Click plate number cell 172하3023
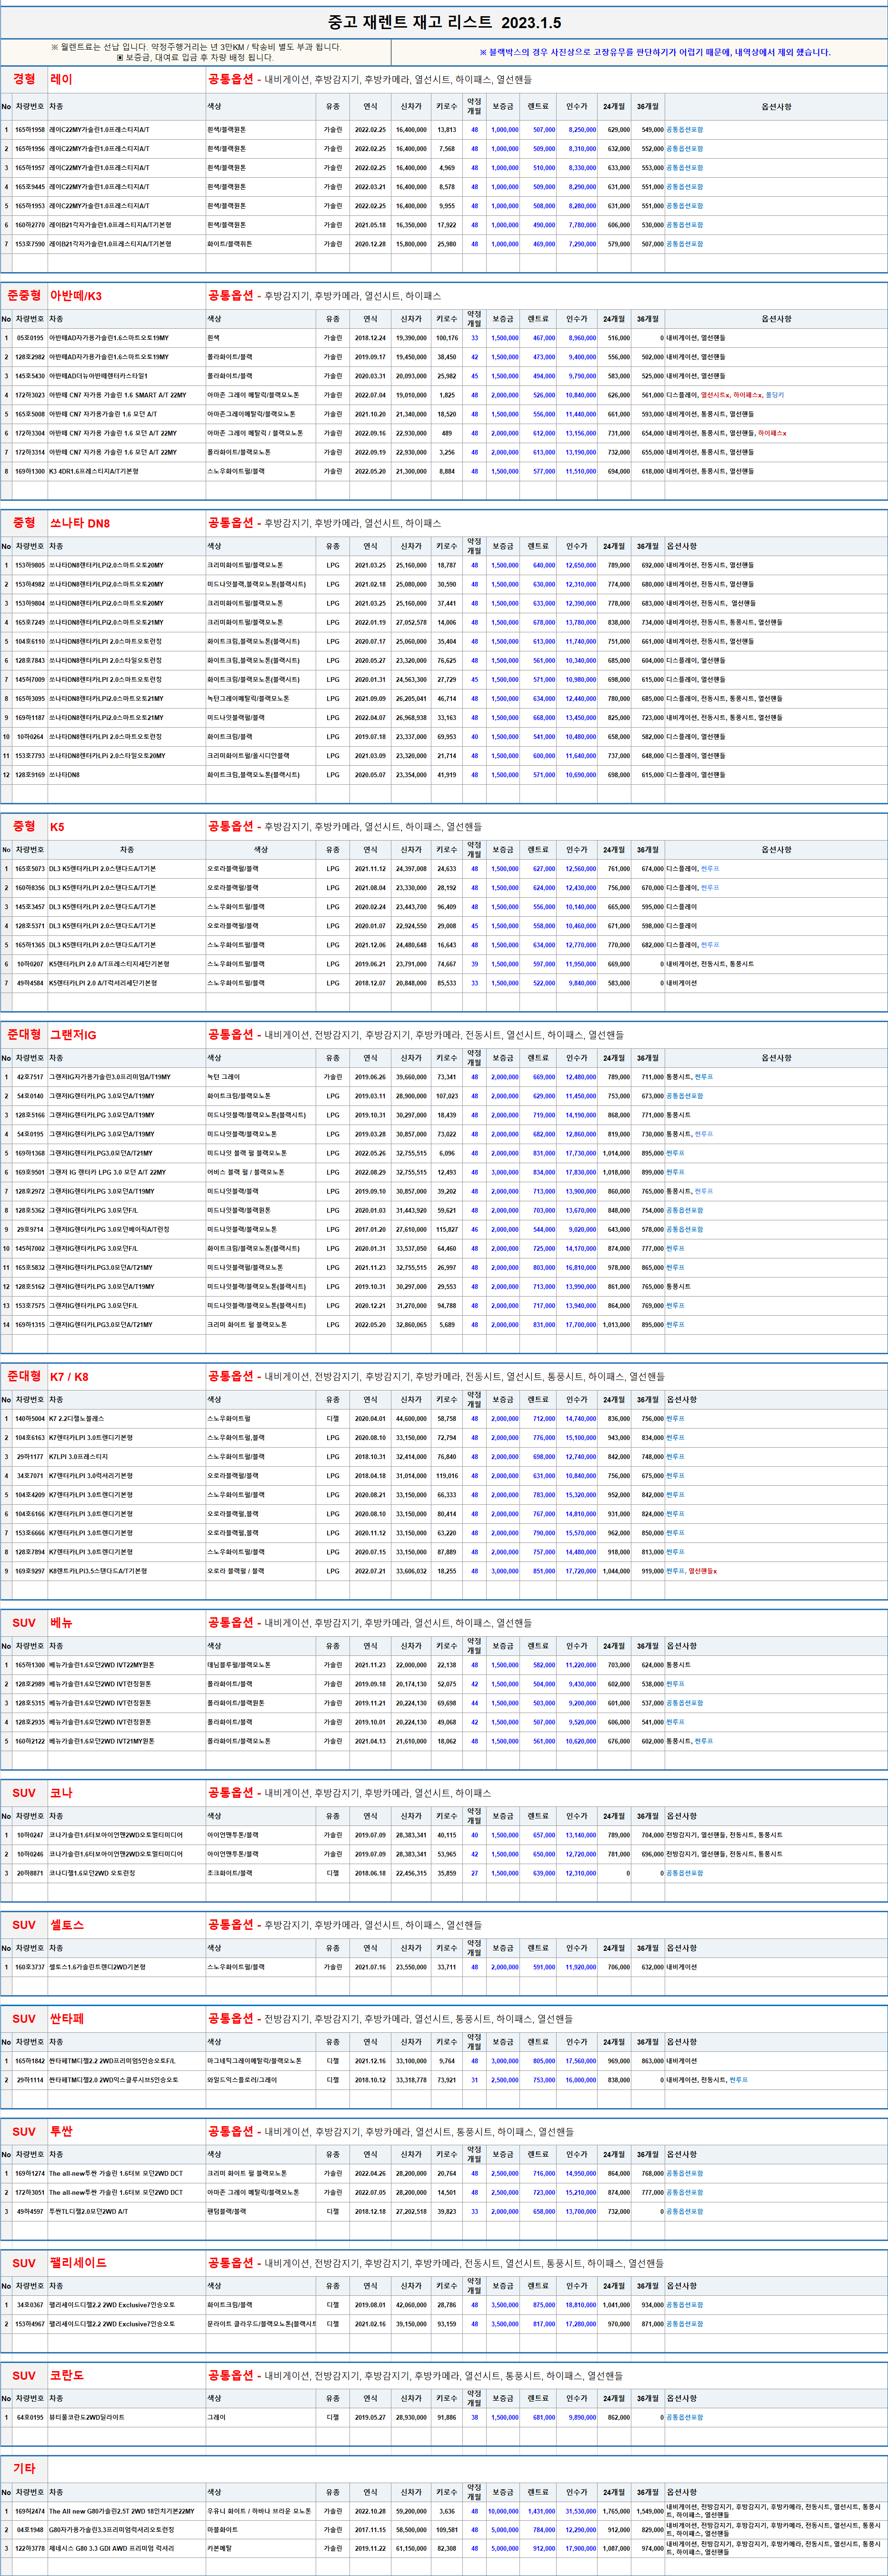The width and height of the screenshot is (888, 2576). click(x=30, y=395)
